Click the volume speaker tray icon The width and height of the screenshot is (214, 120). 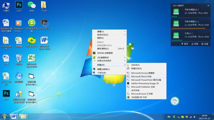195,117
